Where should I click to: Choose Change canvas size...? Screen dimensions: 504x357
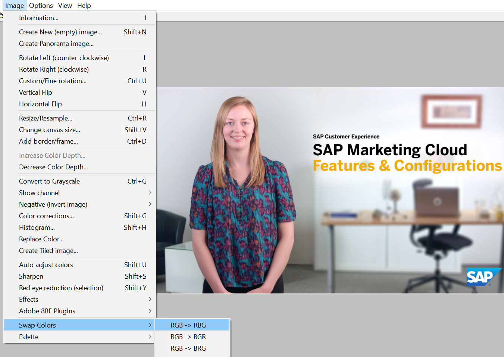(79, 130)
